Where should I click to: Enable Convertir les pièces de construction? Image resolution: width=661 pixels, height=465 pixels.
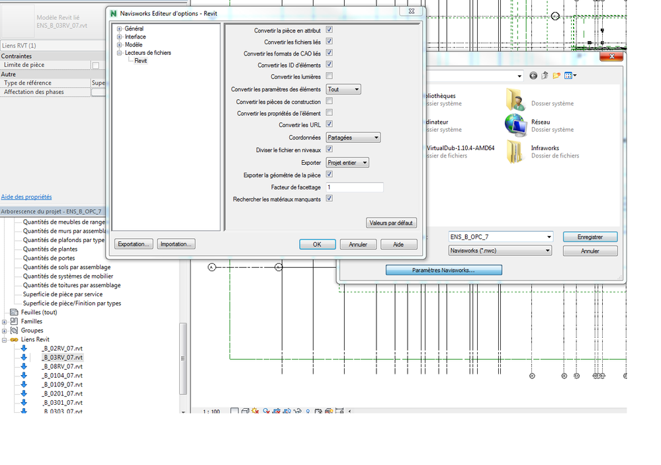[330, 101]
